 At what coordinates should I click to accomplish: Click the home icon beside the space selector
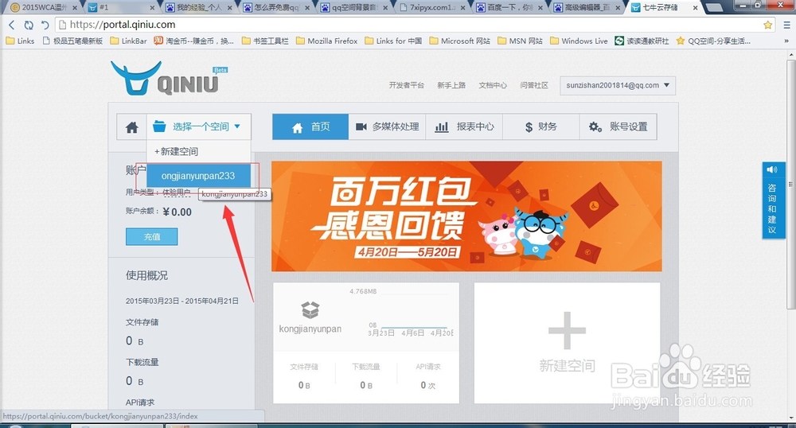[132, 126]
